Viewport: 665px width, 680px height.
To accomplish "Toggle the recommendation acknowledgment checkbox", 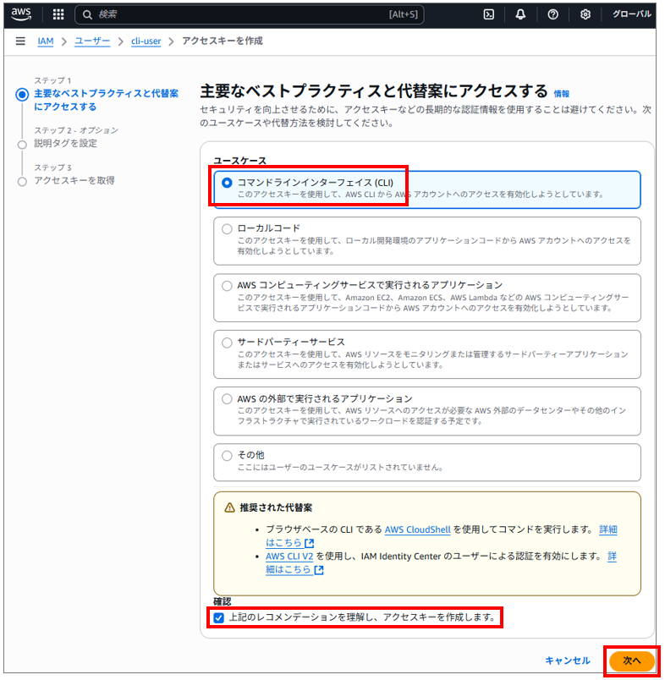I will [219, 617].
